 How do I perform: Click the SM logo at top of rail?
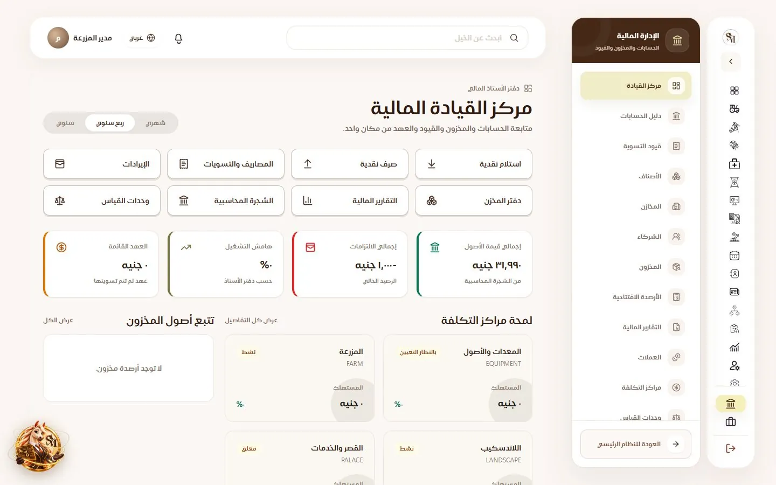[731, 37]
